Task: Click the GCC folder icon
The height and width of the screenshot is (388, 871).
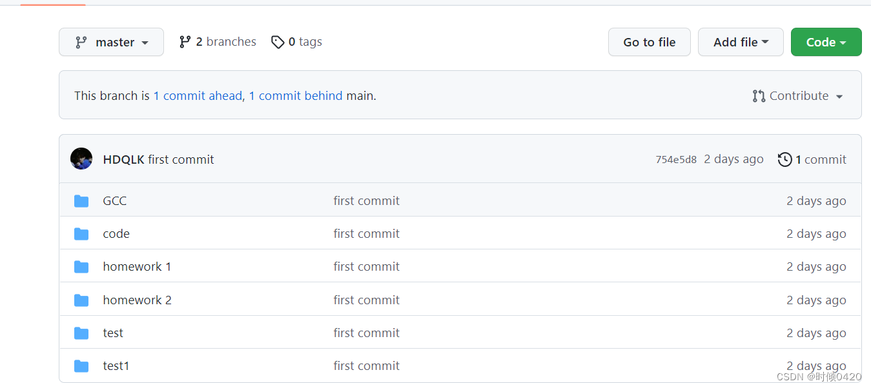Action: pos(81,201)
